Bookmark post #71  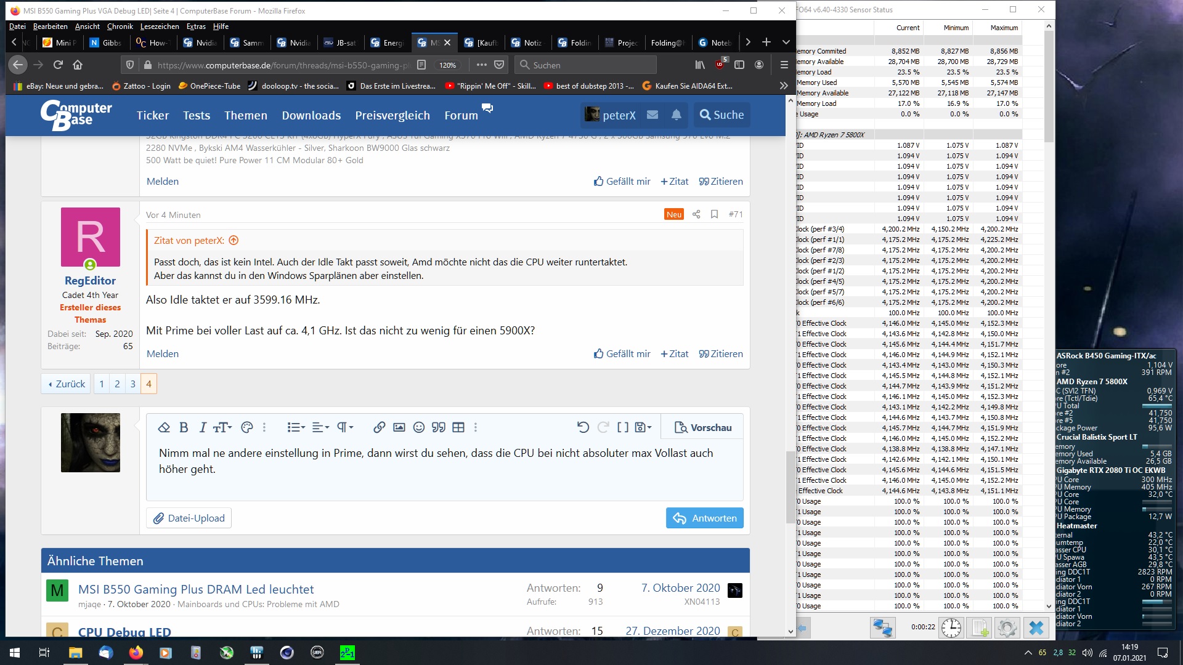(714, 214)
